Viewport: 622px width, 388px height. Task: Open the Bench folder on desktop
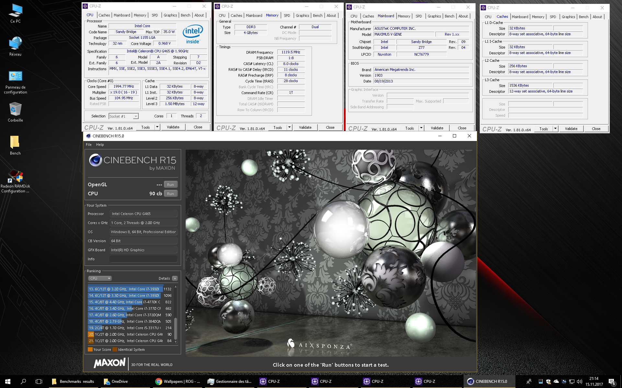[x=15, y=145]
